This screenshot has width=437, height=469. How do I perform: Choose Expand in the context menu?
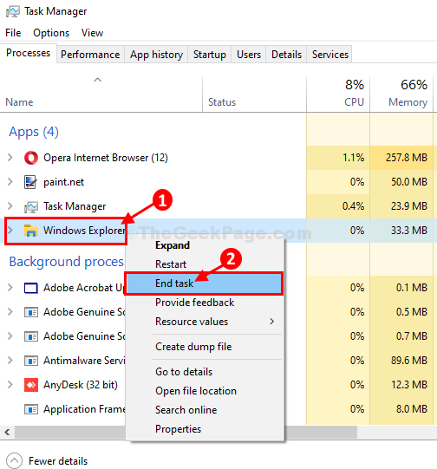pos(205,245)
